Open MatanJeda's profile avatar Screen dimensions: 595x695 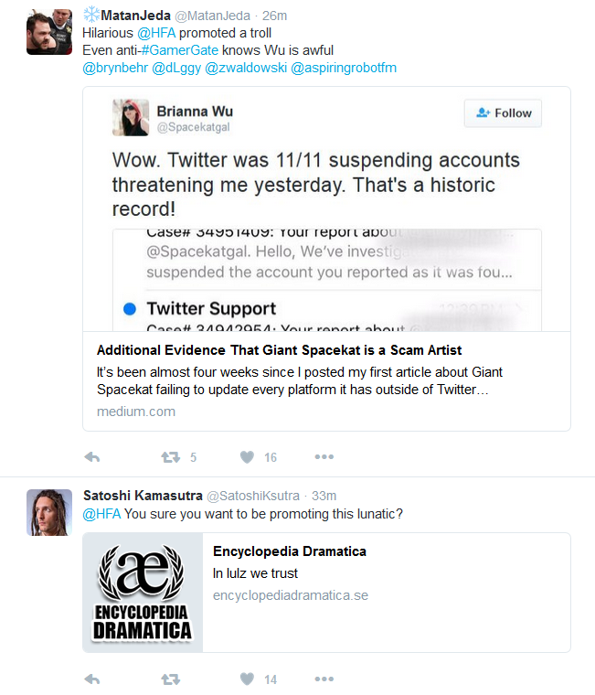click(49, 32)
